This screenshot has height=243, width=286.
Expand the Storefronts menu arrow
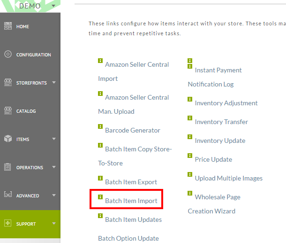54,82
